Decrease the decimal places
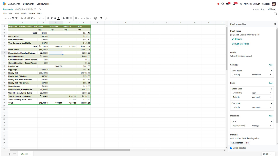Viewport: 280px width, 156px height. pos(25,18)
